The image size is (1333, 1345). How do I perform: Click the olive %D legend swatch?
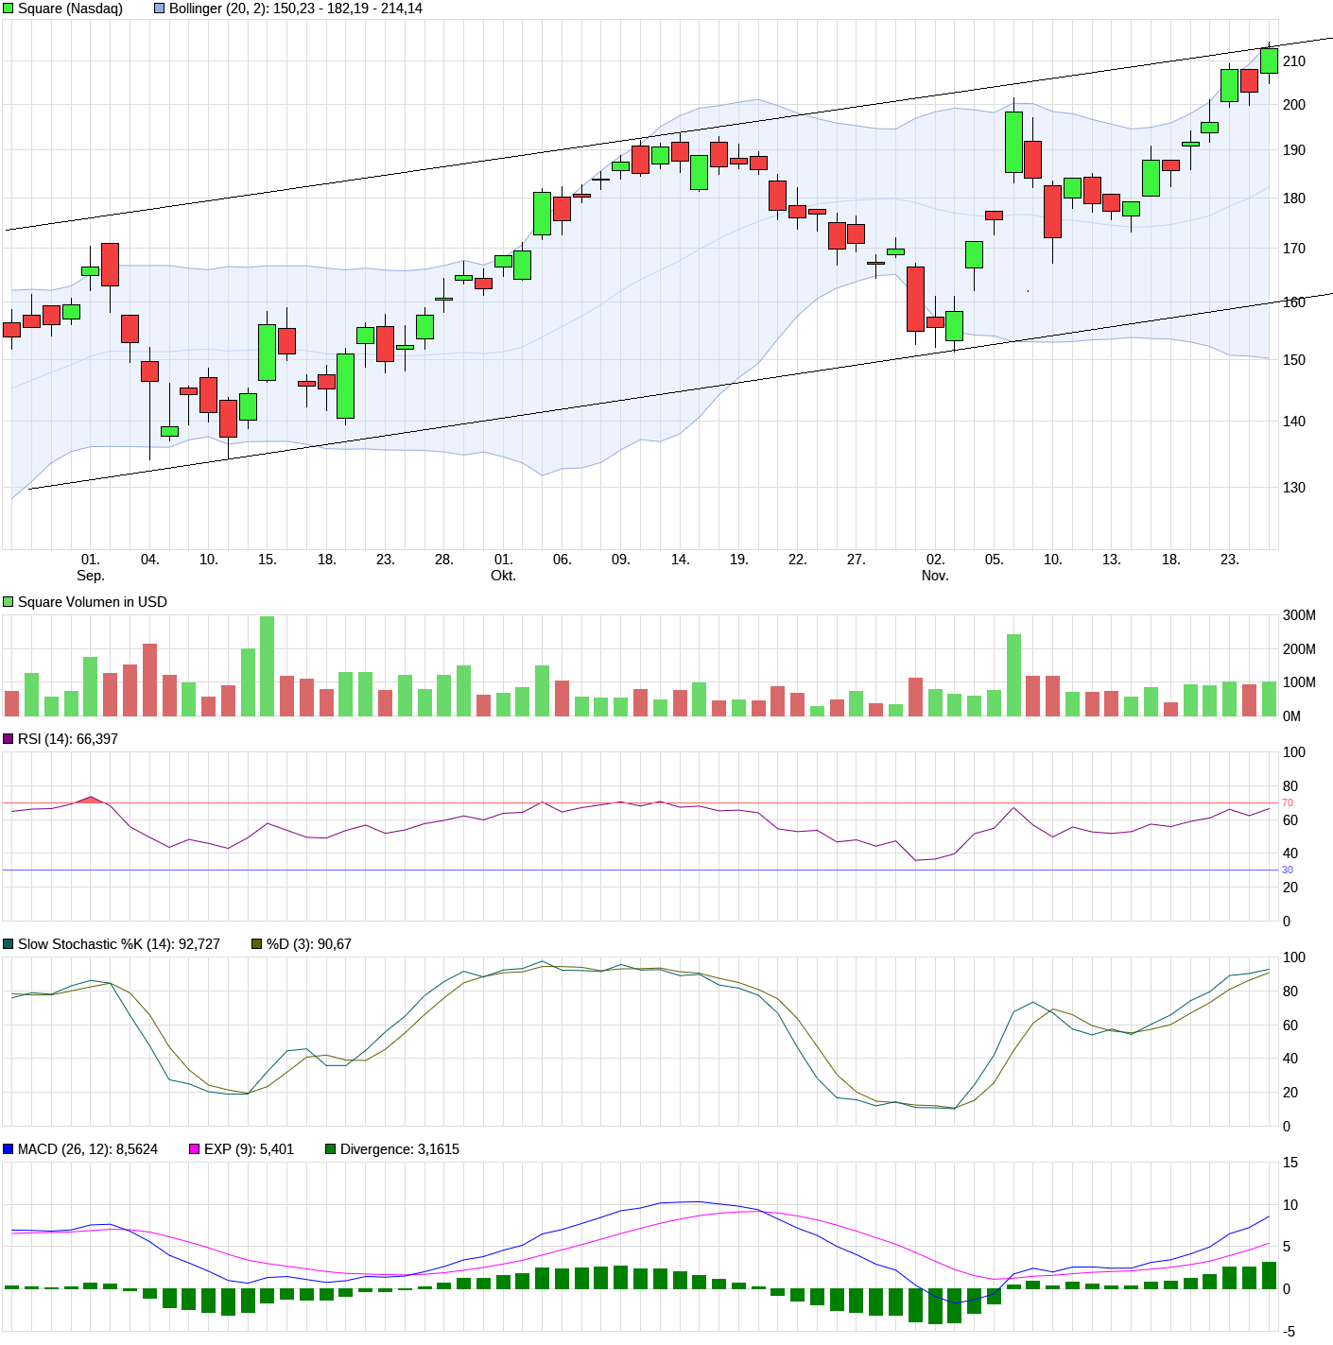(257, 944)
